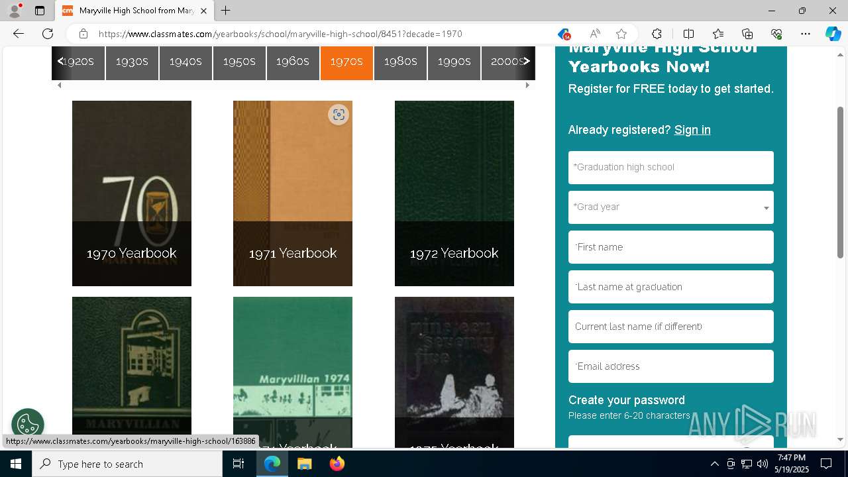Select the 1990s decade tab

[x=454, y=61]
